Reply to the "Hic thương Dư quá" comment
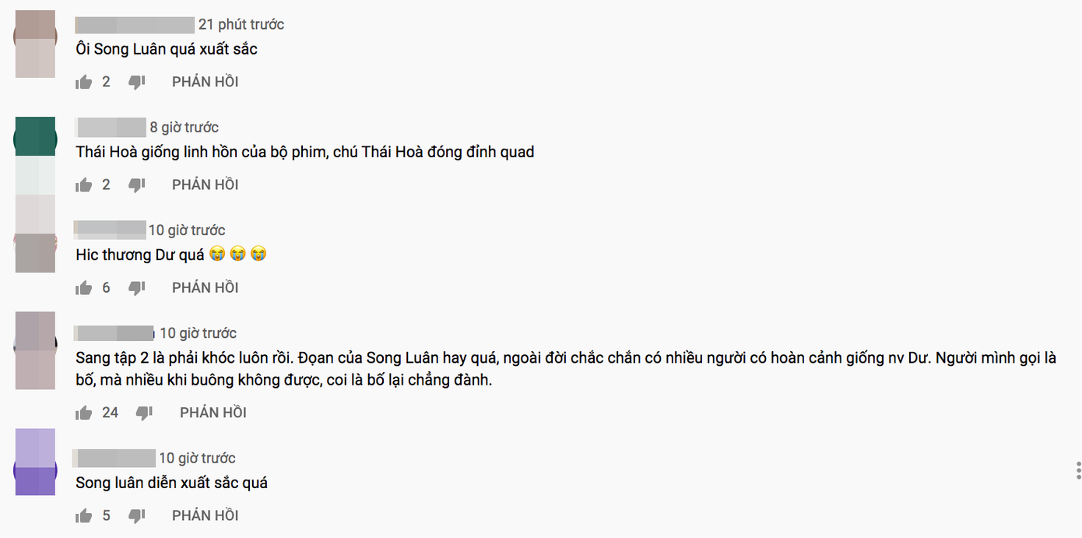This screenshot has width=1082, height=538. click(205, 288)
